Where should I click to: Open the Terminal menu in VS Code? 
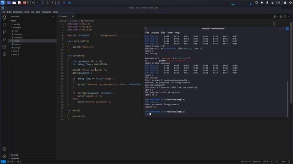pyautogui.click(x=47, y=12)
